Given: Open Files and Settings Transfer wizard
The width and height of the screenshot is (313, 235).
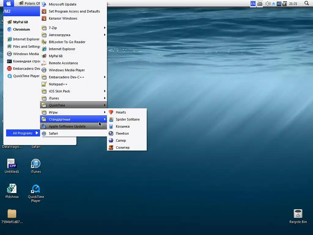Looking at the screenshot, I should click(x=23, y=47).
